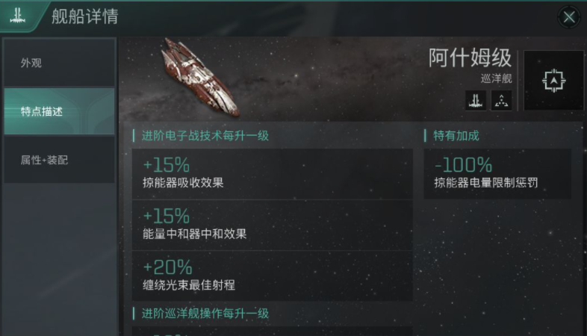Screen dimensions: 587x336
Task: Click the 舰船详情 window title
Action: [x=84, y=17]
